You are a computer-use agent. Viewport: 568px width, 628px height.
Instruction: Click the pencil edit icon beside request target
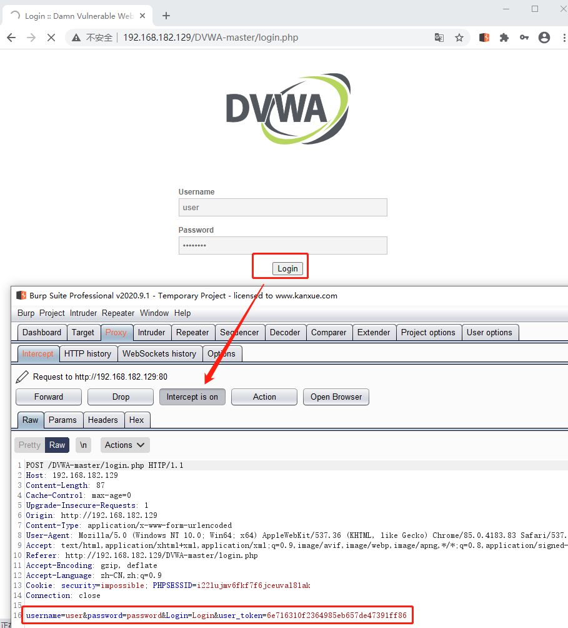point(22,377)
